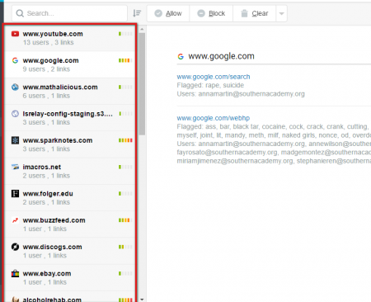The height and width of the screenshot is (302, 371).
Task: Select the www.folger.edu entry
Action: coord(70,198)
